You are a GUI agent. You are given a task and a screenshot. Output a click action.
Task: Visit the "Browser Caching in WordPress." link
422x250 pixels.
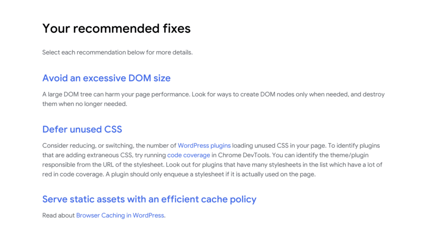pyautogui.click(x=121, y=216)
